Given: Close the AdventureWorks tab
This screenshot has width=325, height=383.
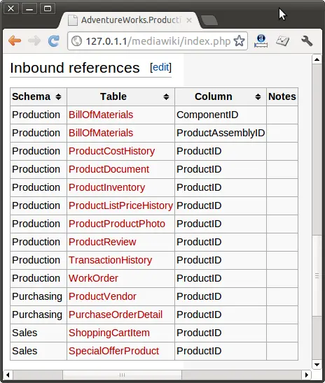Looking at the screenshot, I should pyautogui.click(x=189, y=20).
